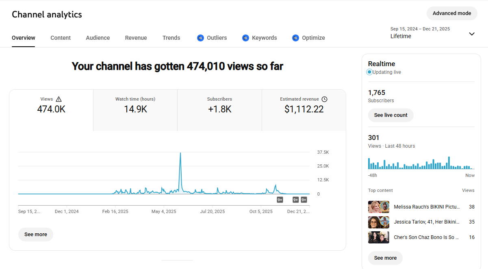Click the clock icon next to Estimated revenue
Image resolution: width=488 pixels, height=269 pixels.
tap(324, 99)
